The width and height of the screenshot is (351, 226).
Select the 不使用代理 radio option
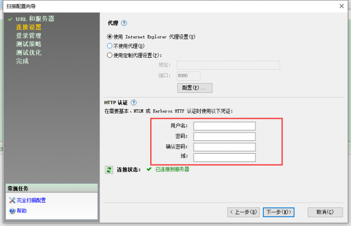coord(109,46)
